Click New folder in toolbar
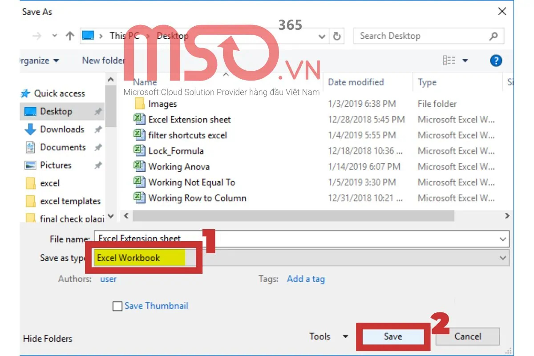Viewport: 534px width, 356px height. [103, 61]
